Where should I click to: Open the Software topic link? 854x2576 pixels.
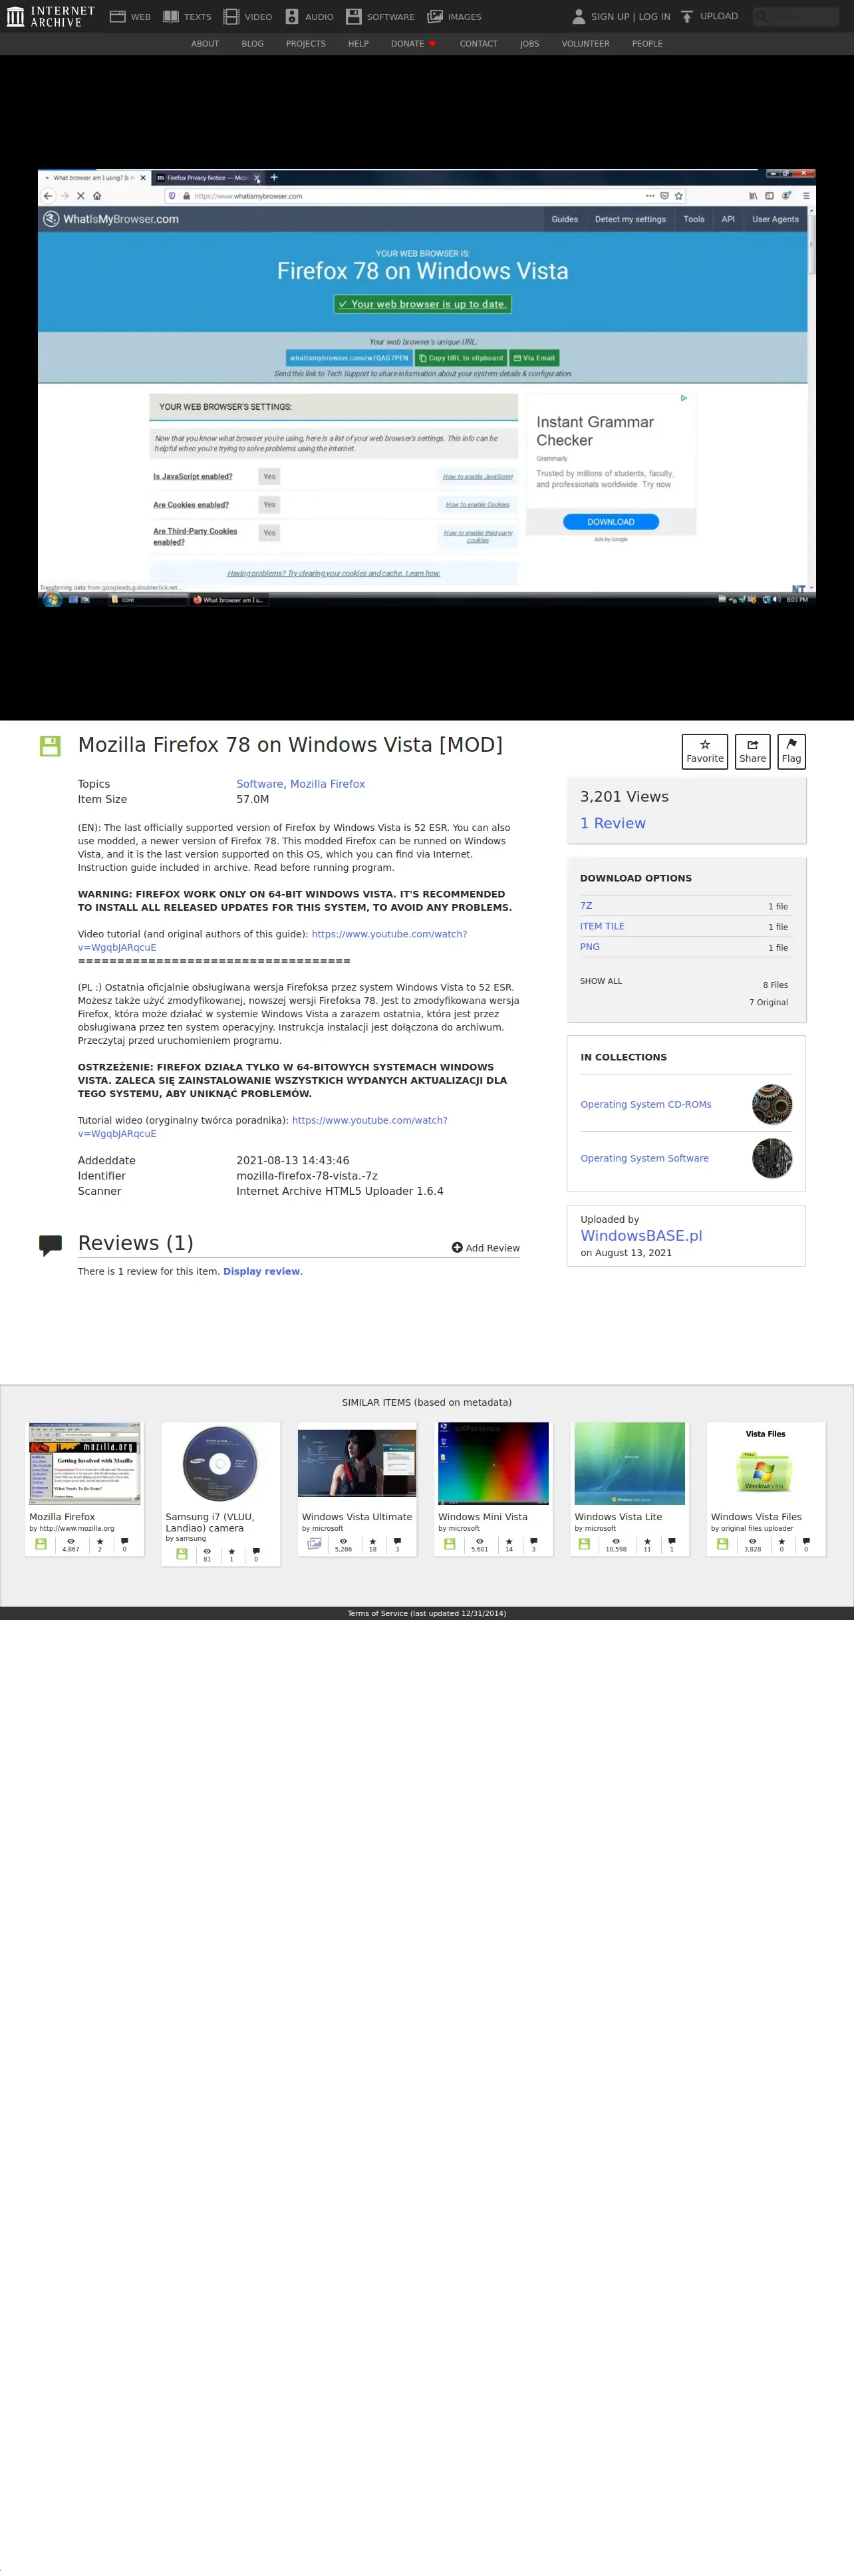[x=259, y=784]
